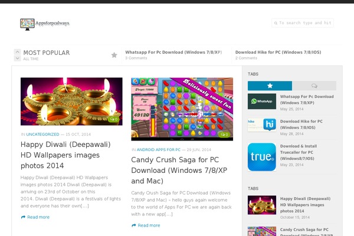Click Read more under Diwali post
Screen dimensions: 354x236
tap(35, 217)
